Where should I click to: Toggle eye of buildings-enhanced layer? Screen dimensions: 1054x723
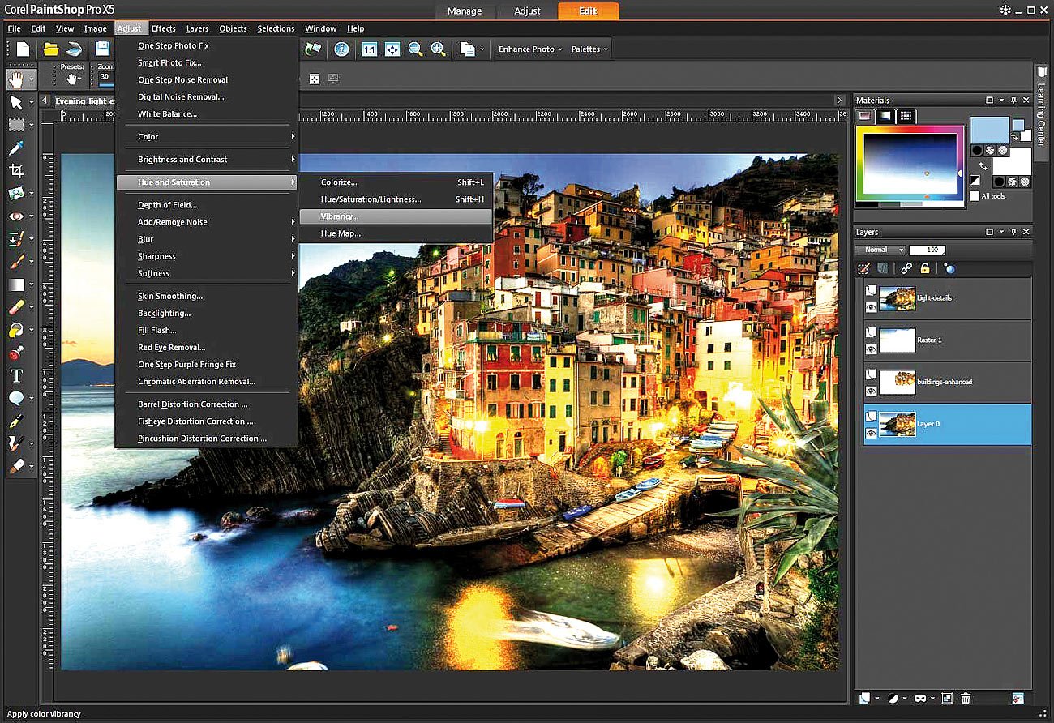tap(872, 391)
